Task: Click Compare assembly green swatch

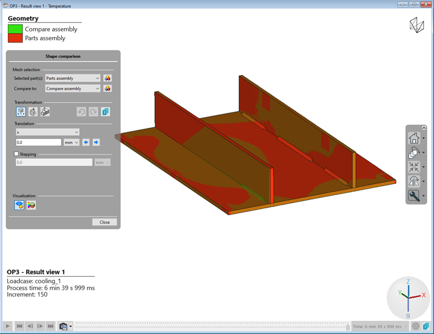Action: [x=15, y=29]
